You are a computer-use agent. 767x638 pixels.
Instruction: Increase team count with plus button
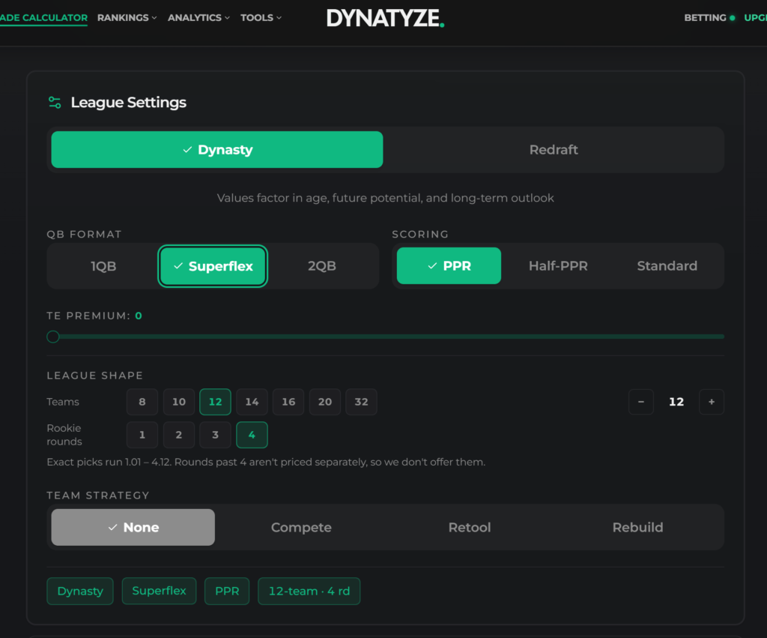coord(712,402)
